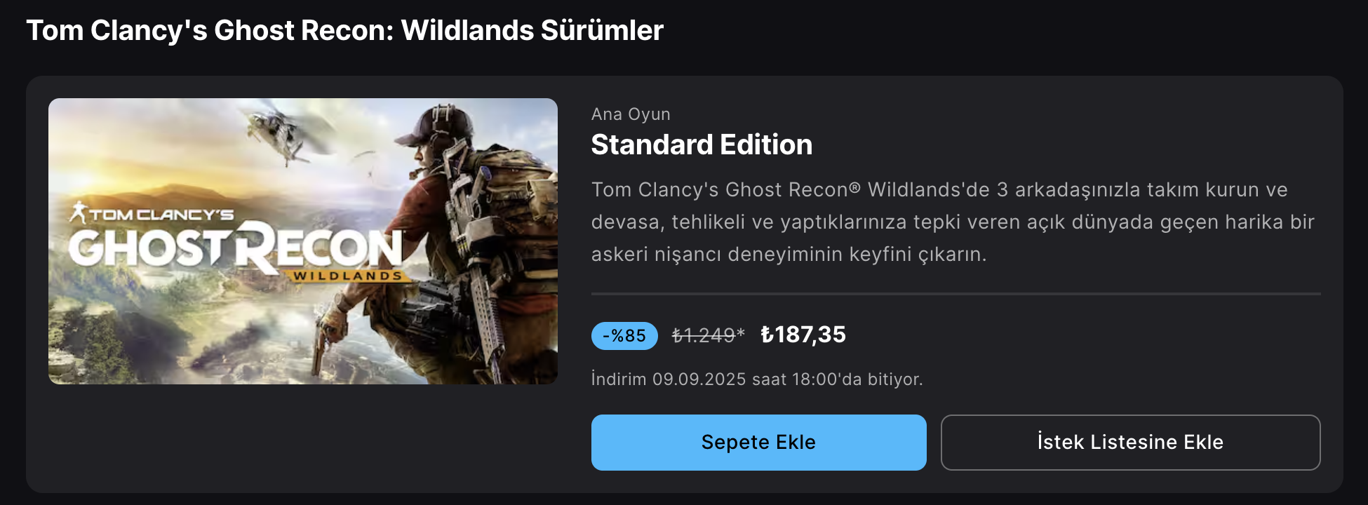
Task: Click the Ana Oyun label
Action: 631,114
